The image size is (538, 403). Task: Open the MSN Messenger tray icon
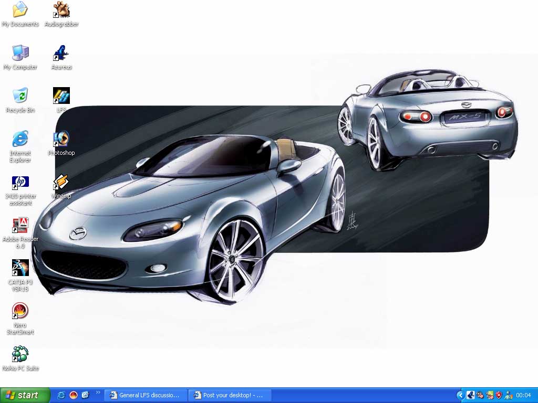click(x=509, y=396)
